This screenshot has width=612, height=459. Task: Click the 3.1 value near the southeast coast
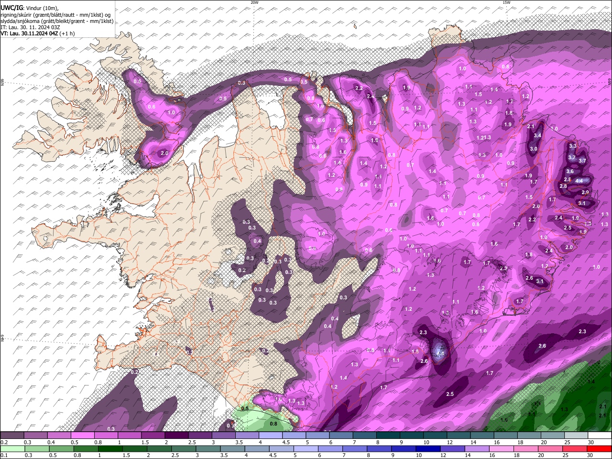coord(540,282)
